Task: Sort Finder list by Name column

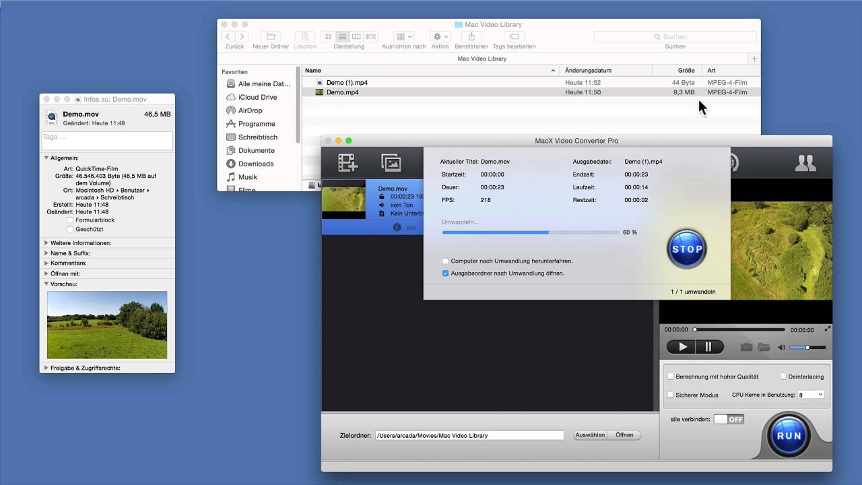Action: 431,70
